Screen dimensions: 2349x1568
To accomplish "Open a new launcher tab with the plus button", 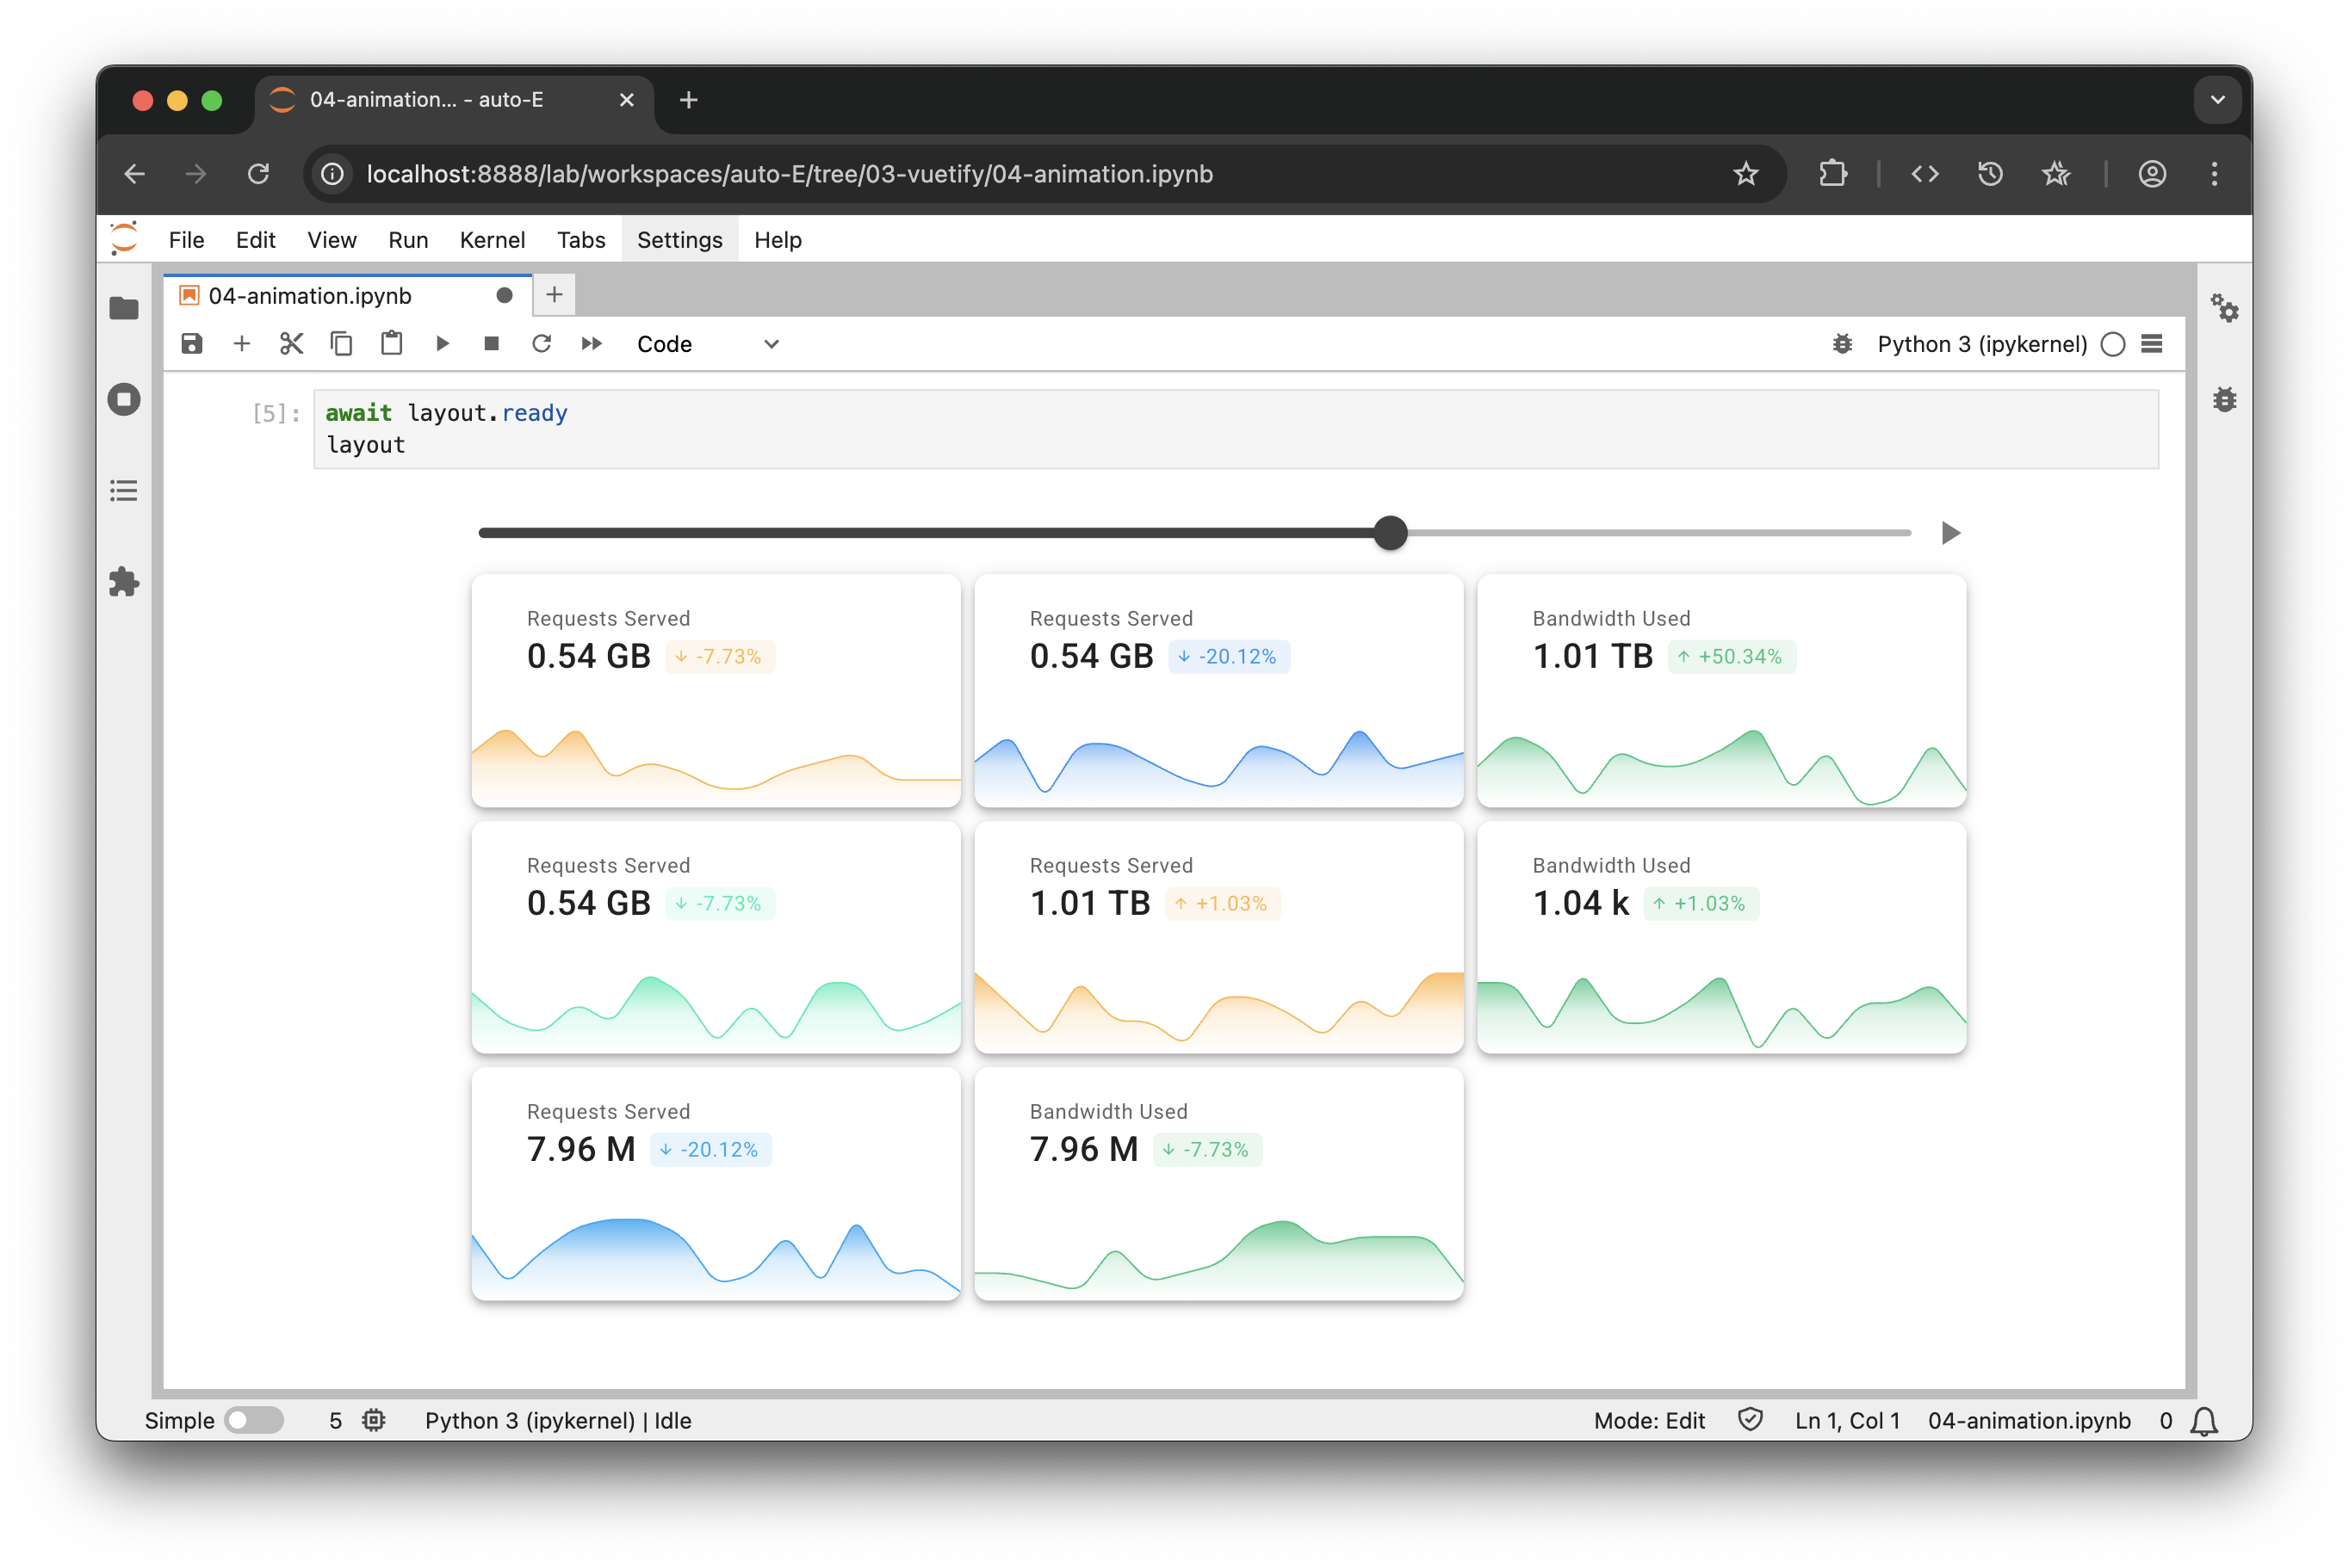I will point(555,295).
